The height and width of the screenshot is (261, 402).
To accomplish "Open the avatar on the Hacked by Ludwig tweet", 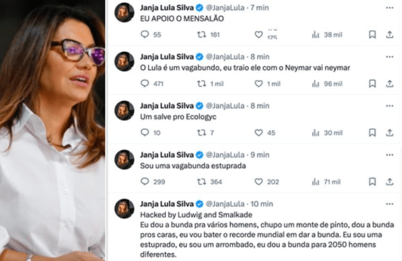I will pos(124,208).
